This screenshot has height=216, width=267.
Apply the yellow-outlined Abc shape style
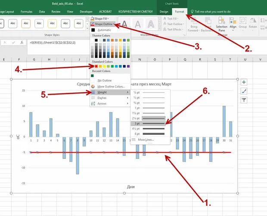click(52, 23)
